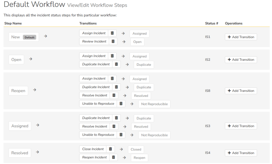Viewport: 272px width, 164px height.
Task: Edit Assign Incident transition in New row
Action: tap(94, 33)
